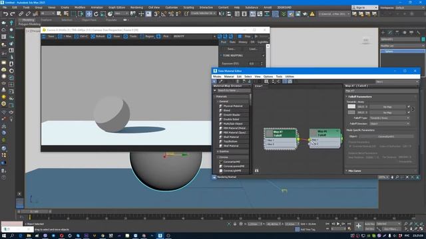Click Erase in the Corona frame buffer toolbar

114,37
